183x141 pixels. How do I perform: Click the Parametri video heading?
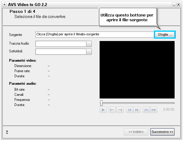coord(23,60)
